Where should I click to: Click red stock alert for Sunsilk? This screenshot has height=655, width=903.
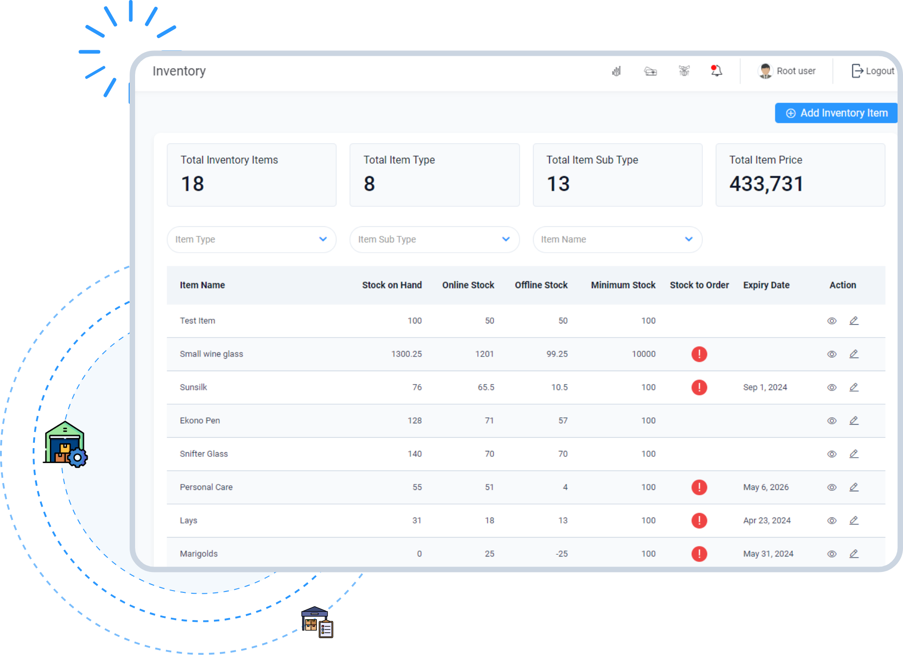coord(699,387)
